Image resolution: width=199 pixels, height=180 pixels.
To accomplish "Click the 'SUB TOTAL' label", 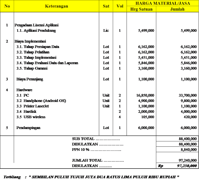I will click(x=83, y=139).
